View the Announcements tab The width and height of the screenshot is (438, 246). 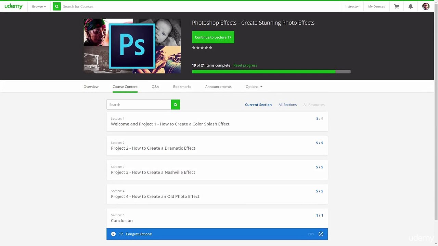pyautogui.click(x=218, y=87)
